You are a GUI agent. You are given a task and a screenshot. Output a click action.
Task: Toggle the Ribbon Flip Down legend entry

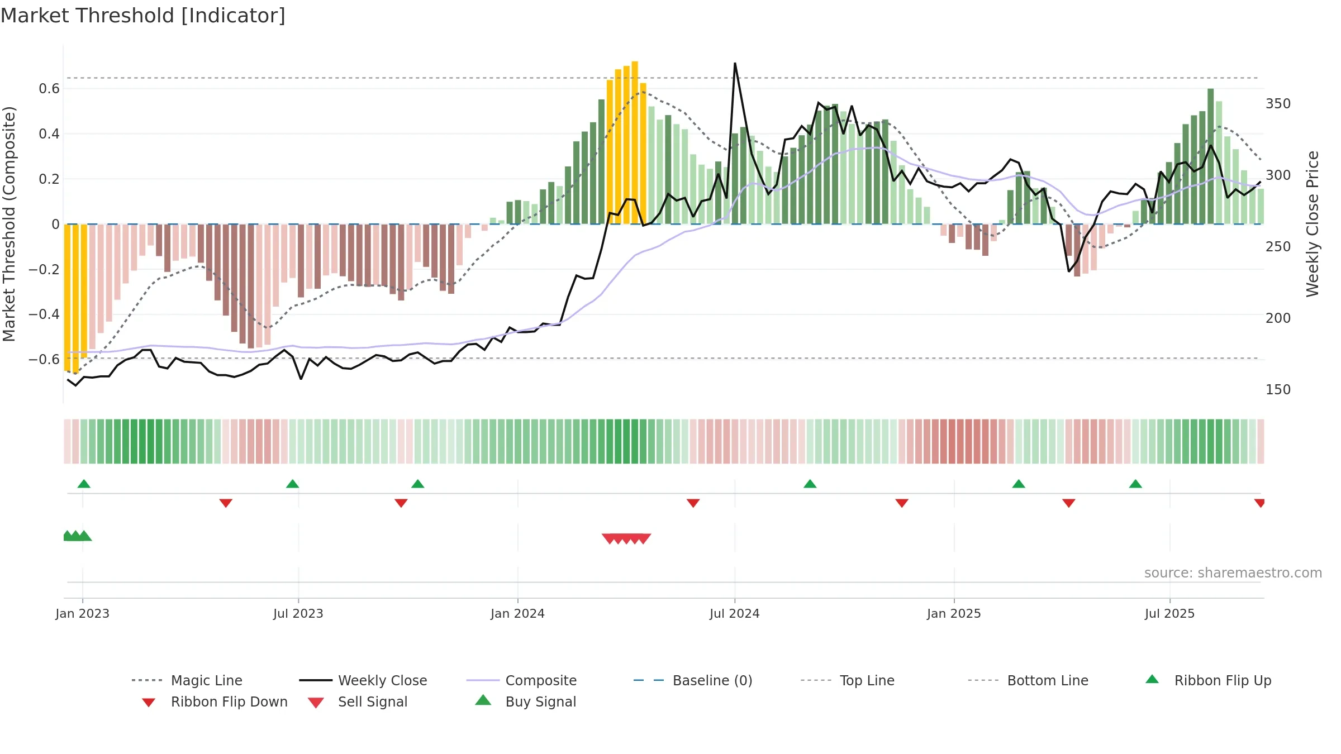click(x=215, y=701)
